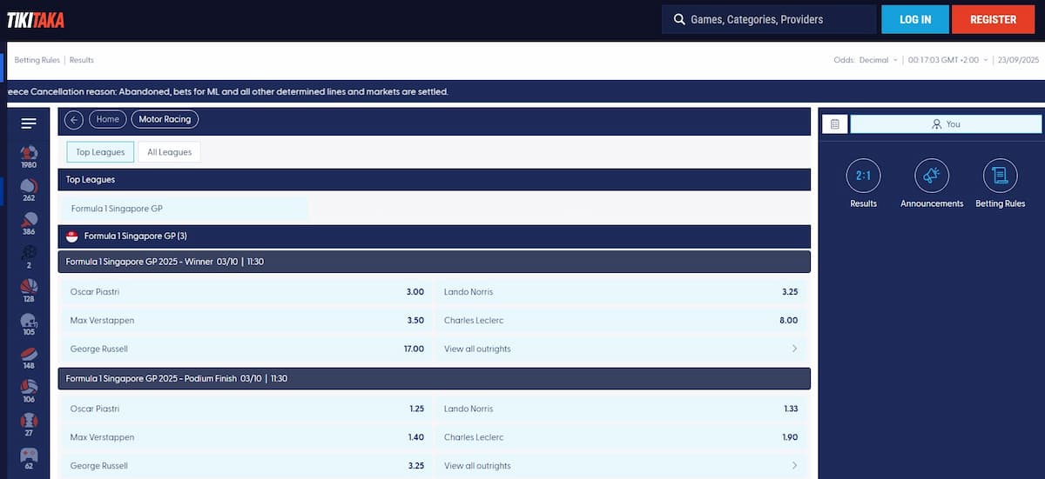Expand View all outrights for Podium Finish

621,466
